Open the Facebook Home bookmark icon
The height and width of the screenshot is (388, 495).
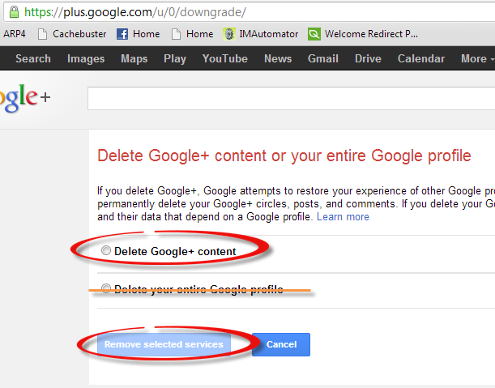(122, 34)
